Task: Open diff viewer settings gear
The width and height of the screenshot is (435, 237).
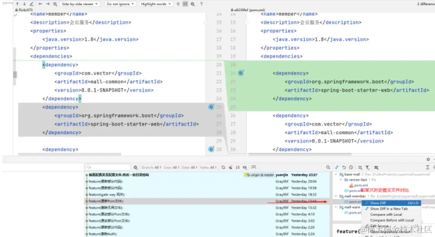Action: pyautogui.click(x=193, y=4)
